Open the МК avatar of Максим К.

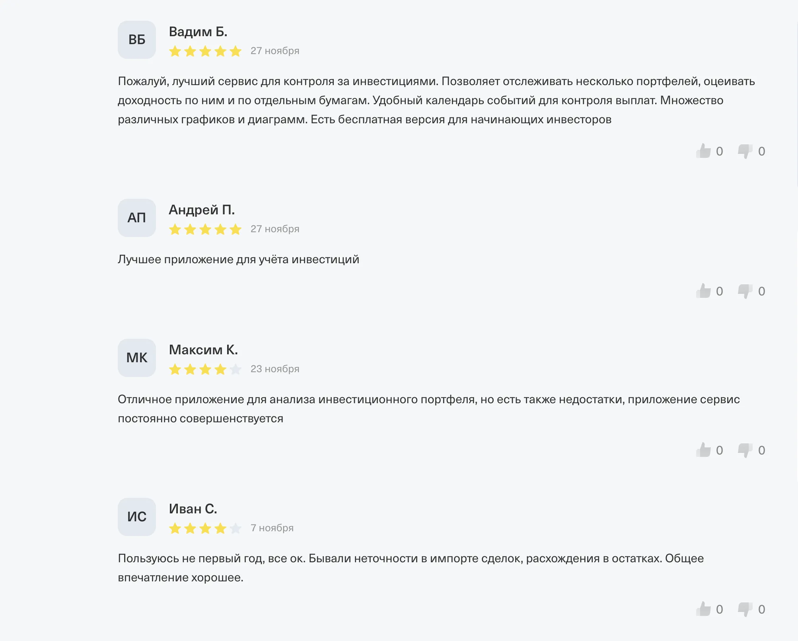coord(137,358)
